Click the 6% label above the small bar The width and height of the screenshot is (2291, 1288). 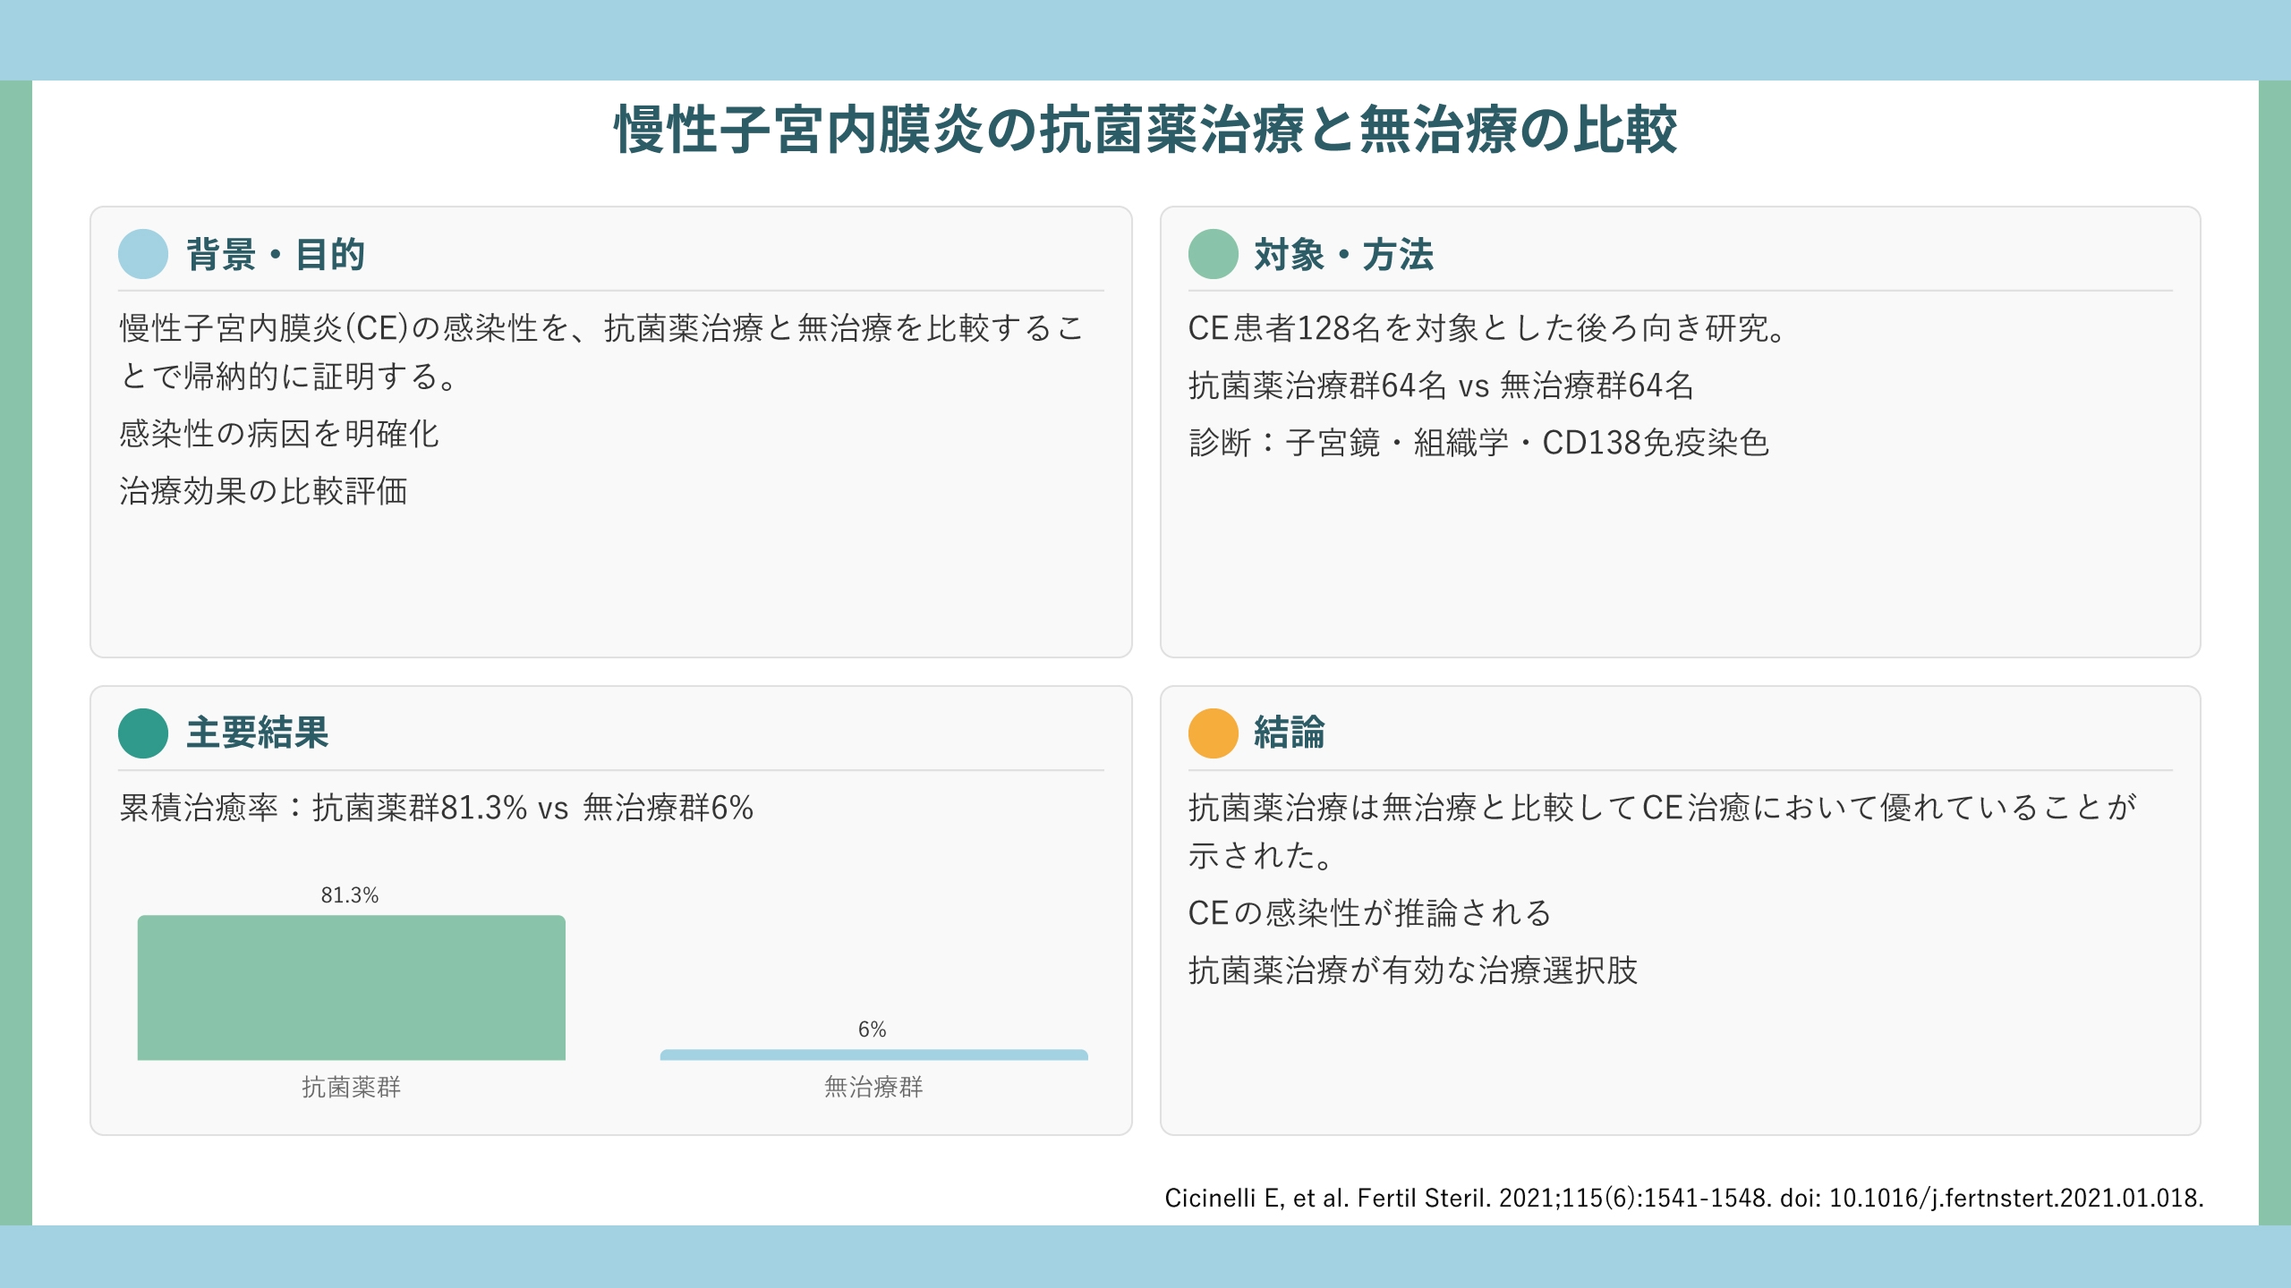[x=872, y=1030]
